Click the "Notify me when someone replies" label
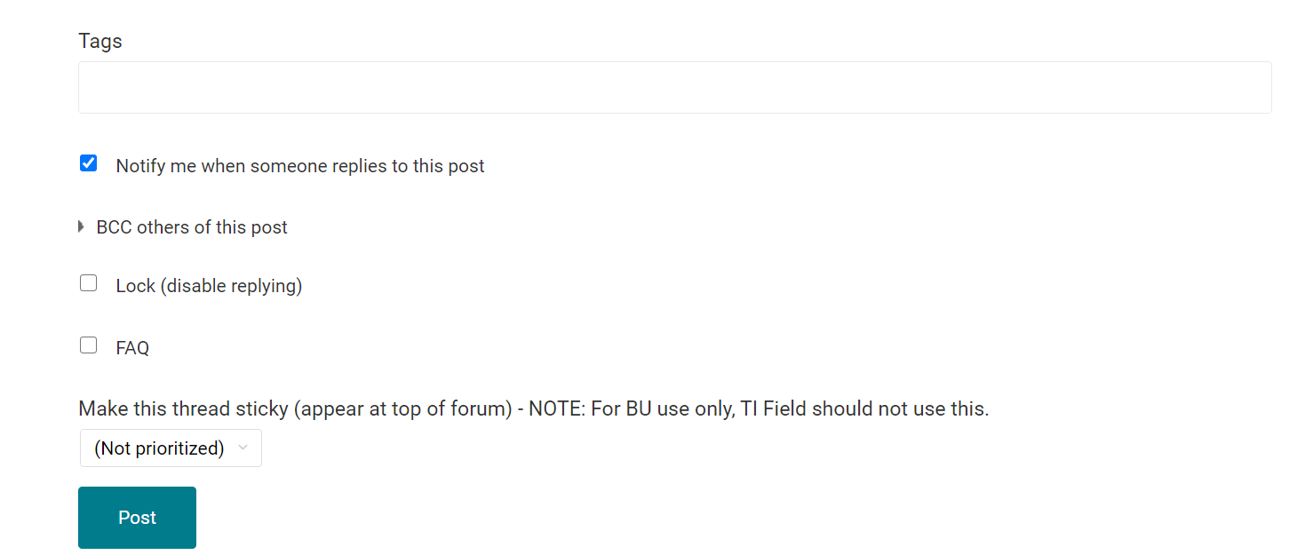 point(299,166)
